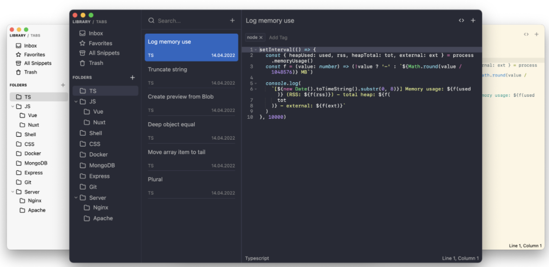Image resolution: width=549 pixels, height=267 pixels.
Task: Open the Log memory use snippet
Action: (x=191, y=47)
